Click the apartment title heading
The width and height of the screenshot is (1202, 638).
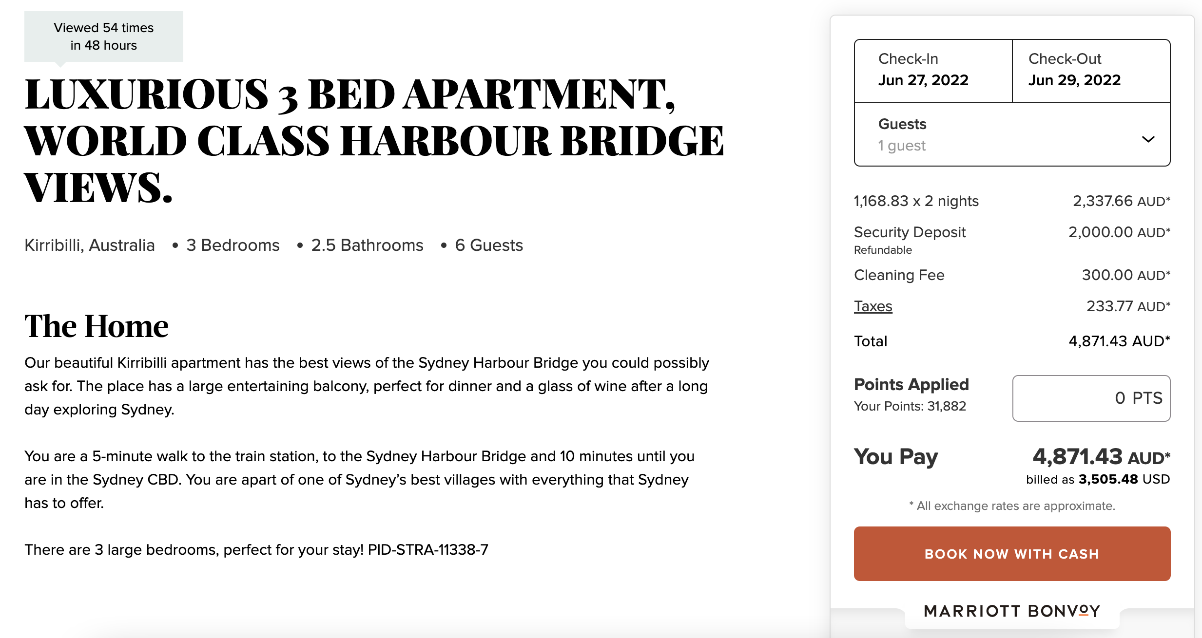[373, 140]
